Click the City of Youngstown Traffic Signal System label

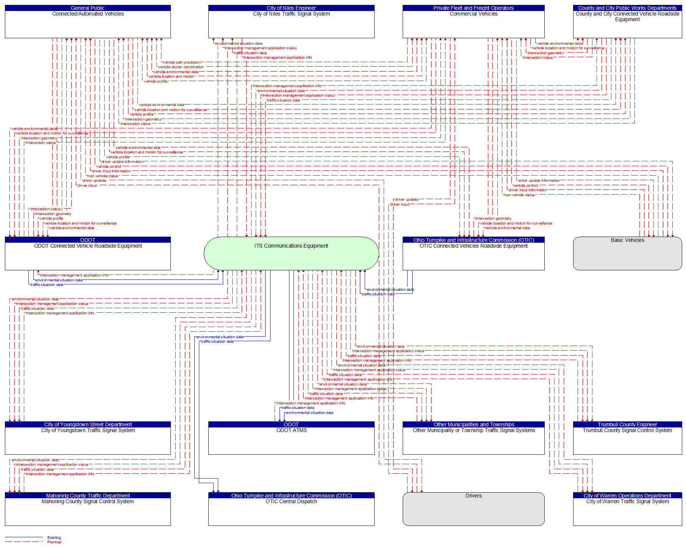pos(88,430)
